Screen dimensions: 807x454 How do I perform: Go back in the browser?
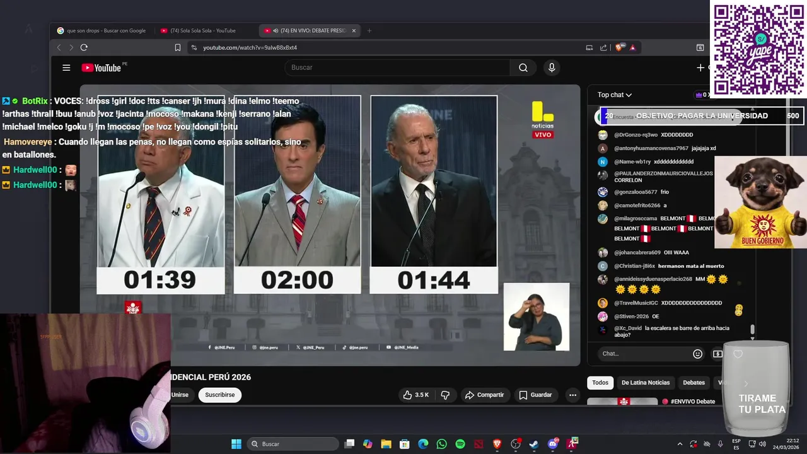[x=59, y=47]
